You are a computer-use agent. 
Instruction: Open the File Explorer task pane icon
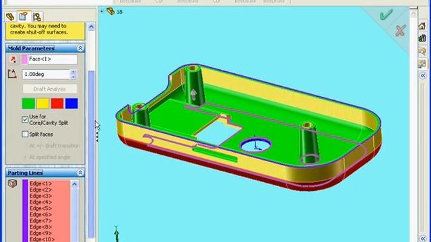422,51
